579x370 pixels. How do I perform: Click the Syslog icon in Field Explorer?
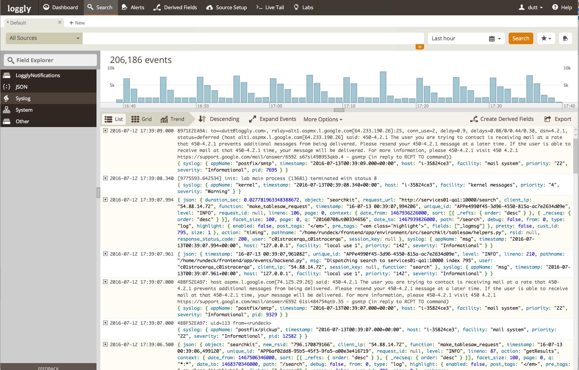pyautogui.click(x=7, y=98)
